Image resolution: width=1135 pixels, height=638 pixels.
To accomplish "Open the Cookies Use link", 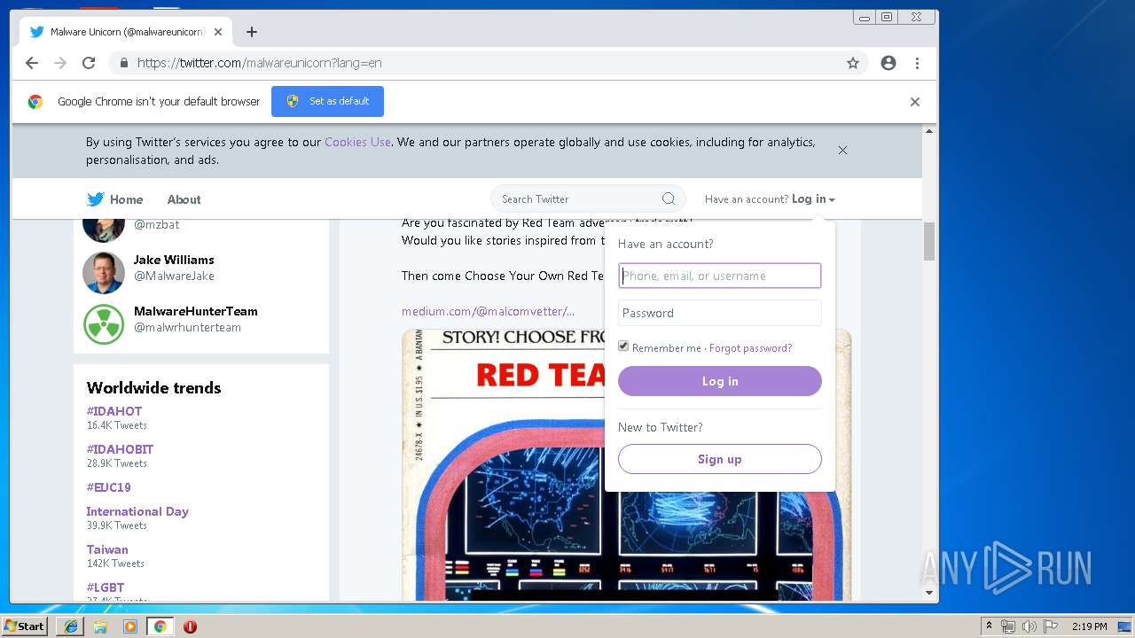I will tap(357, 142).
